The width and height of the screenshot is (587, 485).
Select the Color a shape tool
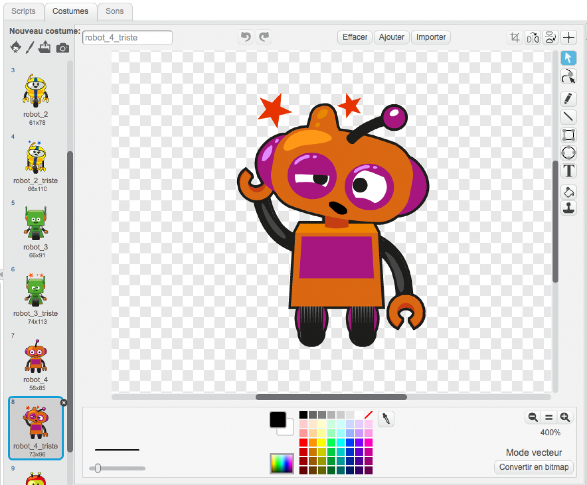pos(568,192)
